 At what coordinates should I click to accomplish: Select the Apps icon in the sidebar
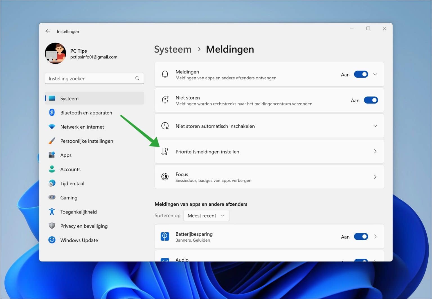tap(52, 155)
